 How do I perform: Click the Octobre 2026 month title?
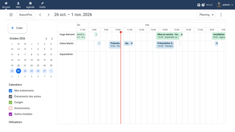tap(17, 38)
